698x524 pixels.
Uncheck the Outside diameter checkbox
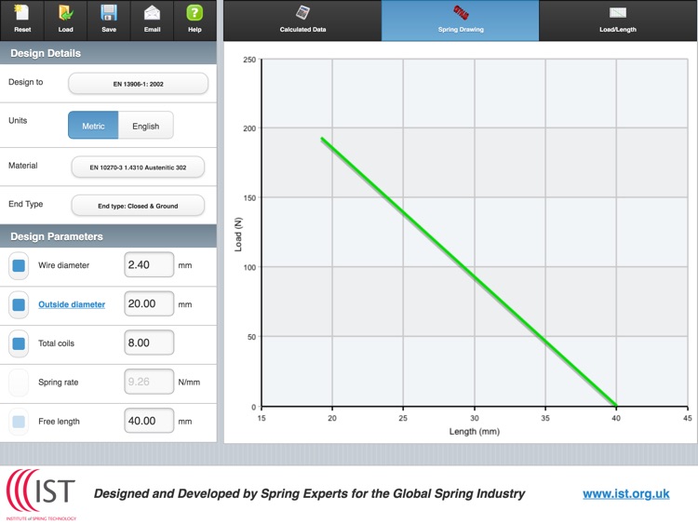click(x=19, y=304)
